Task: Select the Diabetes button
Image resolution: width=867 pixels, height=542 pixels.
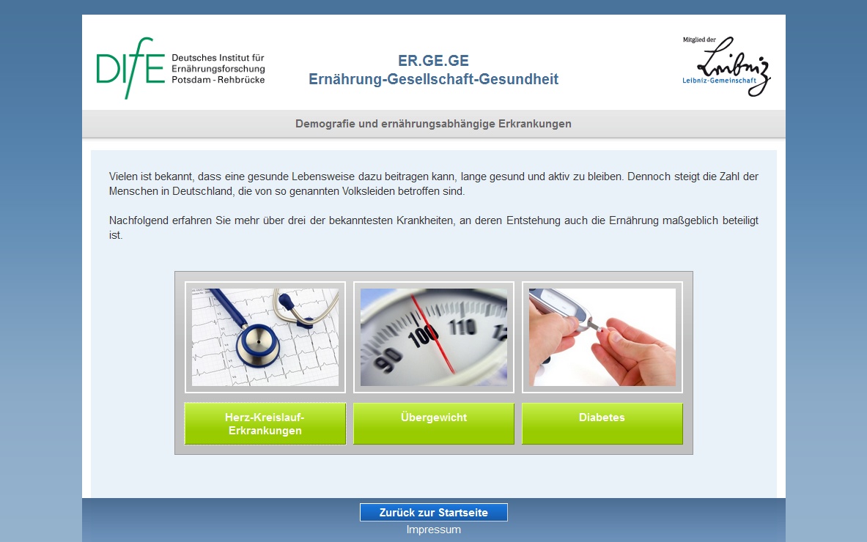Action: [602, 424]
